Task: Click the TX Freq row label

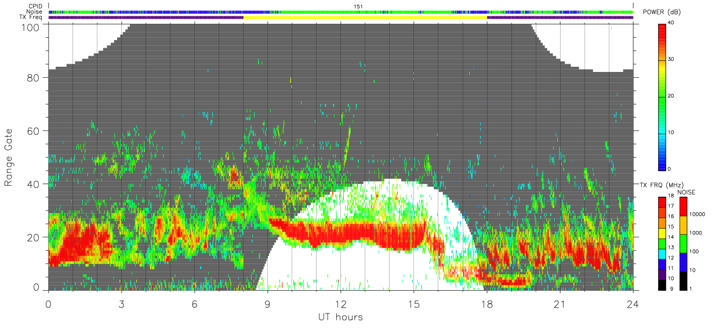Action: [x=31, y=17]
